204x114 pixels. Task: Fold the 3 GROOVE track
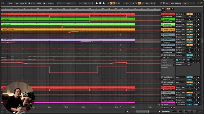click(162, 24)
